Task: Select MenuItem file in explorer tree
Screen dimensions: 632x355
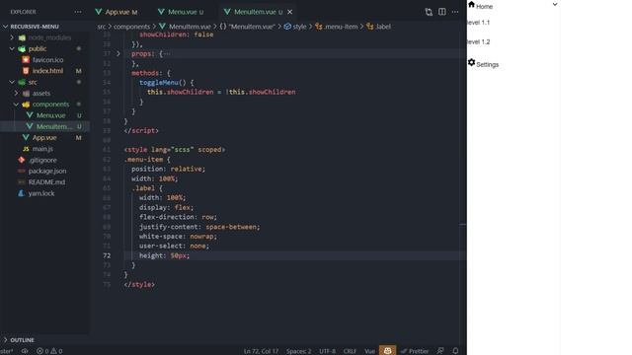Action: [x=54, y=126]
